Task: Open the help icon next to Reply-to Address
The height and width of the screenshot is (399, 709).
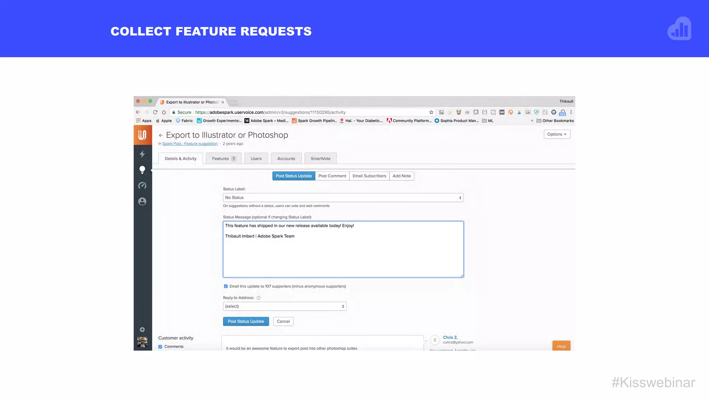Action: 259,298
